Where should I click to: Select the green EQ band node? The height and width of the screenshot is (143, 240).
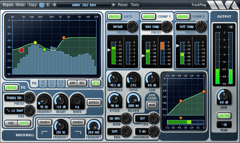coord(44,50)
